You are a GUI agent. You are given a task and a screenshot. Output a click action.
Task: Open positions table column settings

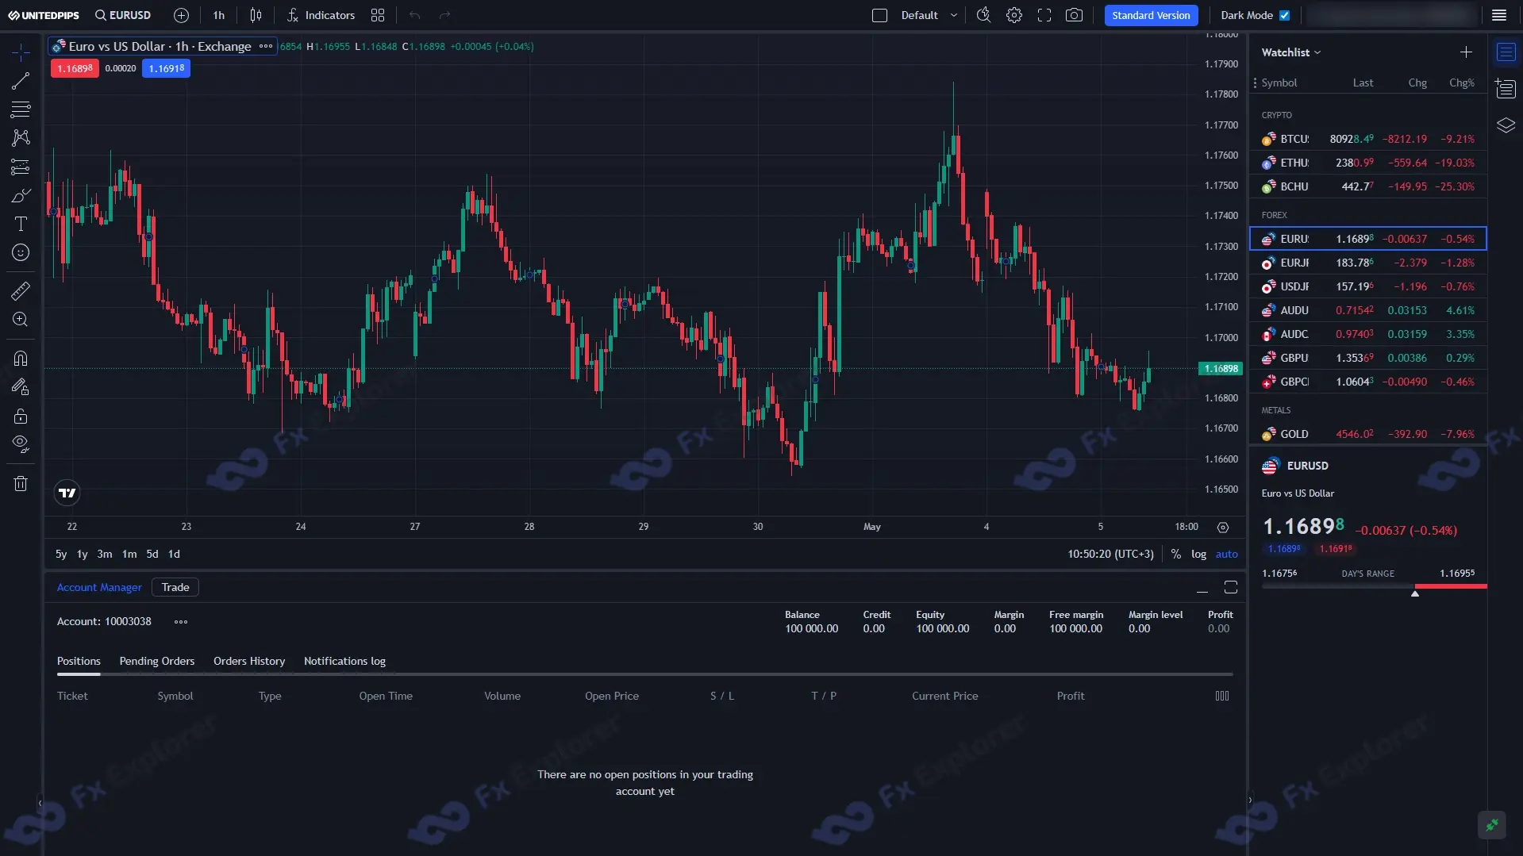1222,696
